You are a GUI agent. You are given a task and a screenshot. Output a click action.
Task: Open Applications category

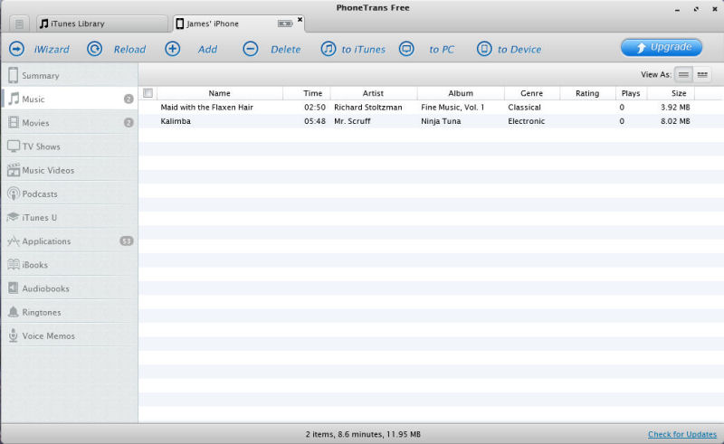click(70, 241)
